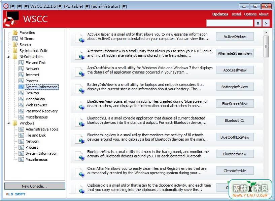This screenshot has height=201, width=275.
Task: Click the icon beside Web Browser category
Action: pos(21,105)
